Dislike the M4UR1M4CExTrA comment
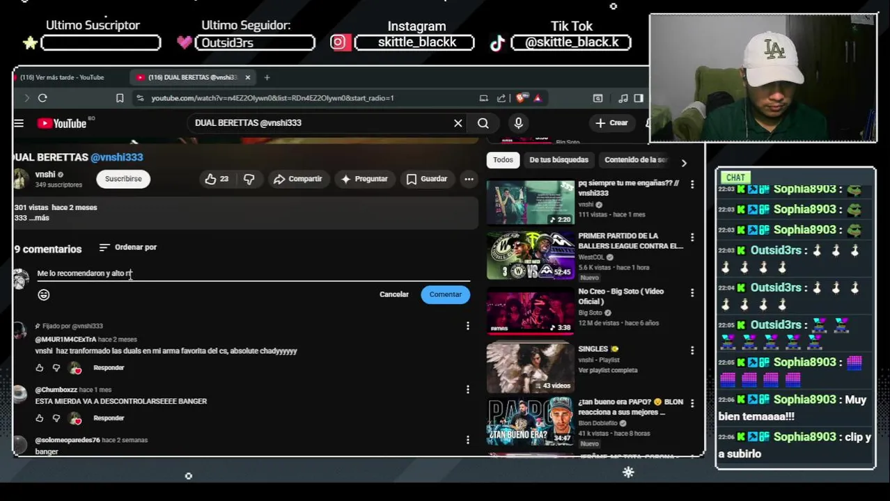This screenshot has width=890, height=501. 56,367
